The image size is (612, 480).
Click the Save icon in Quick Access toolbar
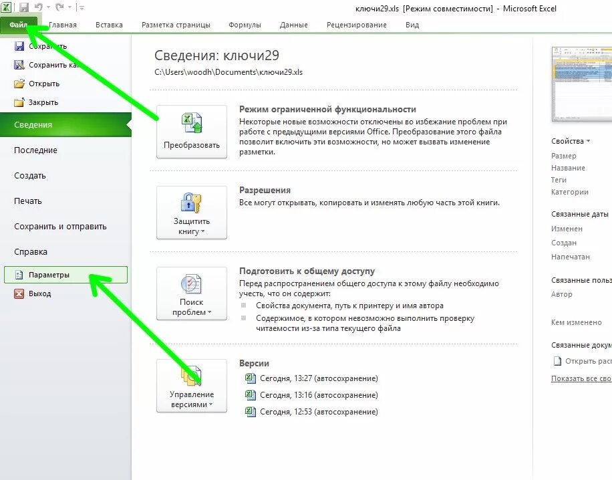[24, 7]
